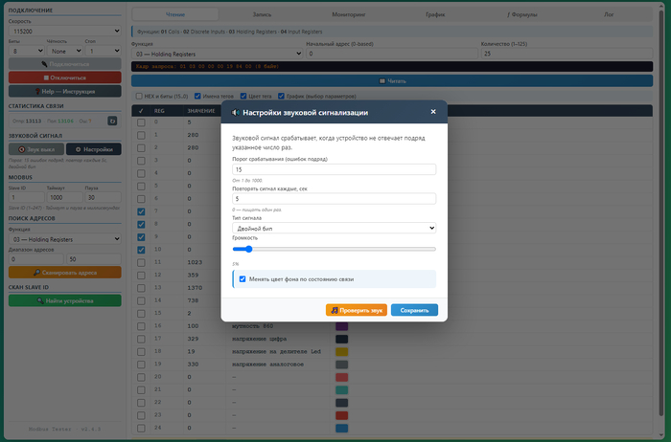671x442 pixels.
Task: Click color swatch for register 23
Action: (x=341, y=415)
